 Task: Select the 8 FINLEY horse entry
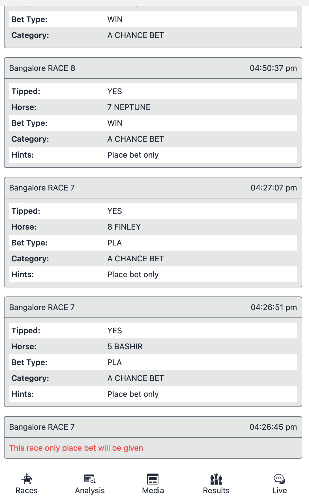tap(124, 227)
